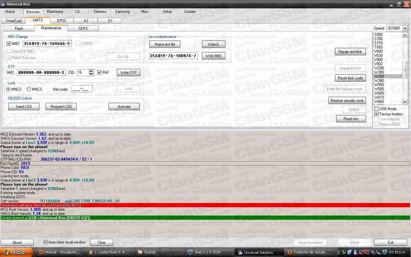Select MNC3 radio button
Viewport: 411px width, 257px height.
pyautogui.click(x=29, y=89)
